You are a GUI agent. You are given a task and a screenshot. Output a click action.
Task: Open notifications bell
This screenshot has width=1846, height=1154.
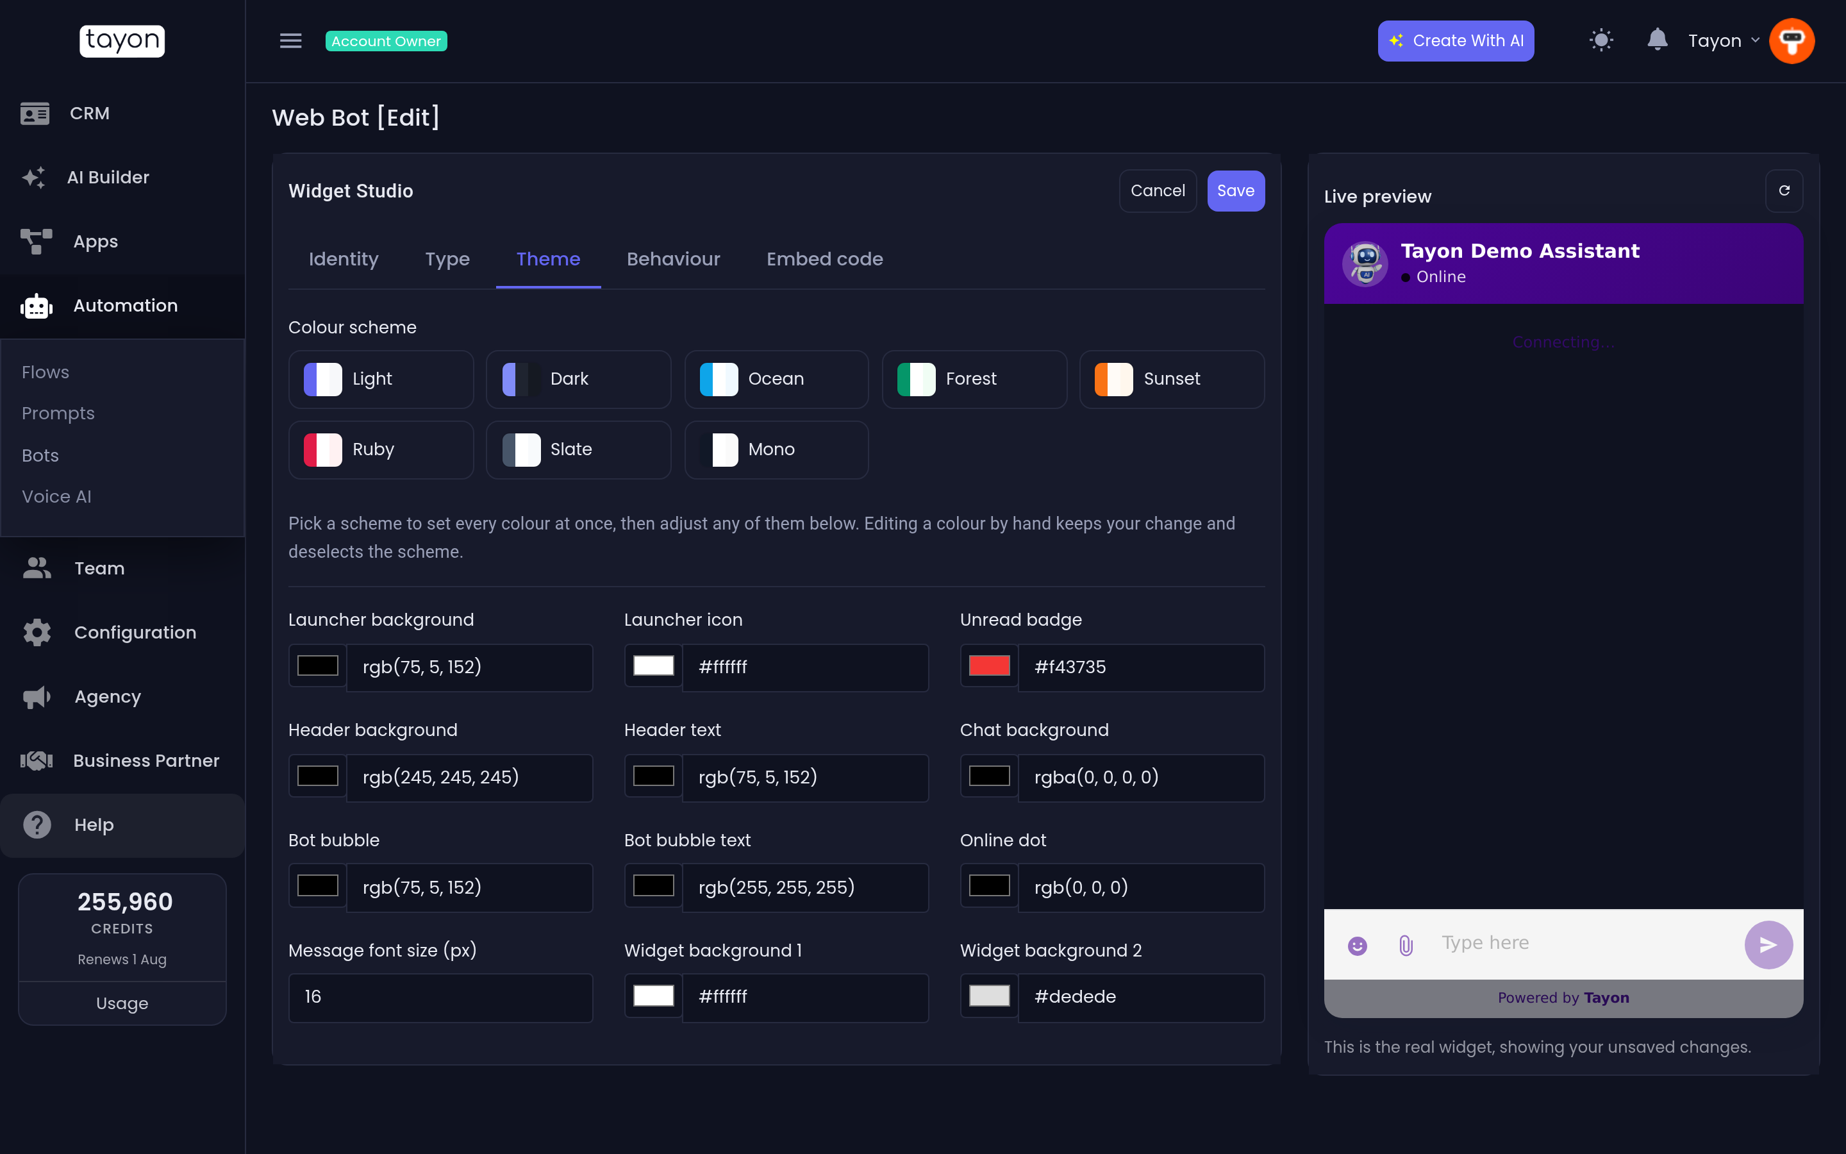[1657, 39]
